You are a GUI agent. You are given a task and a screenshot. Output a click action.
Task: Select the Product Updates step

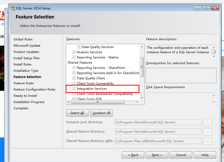point(26,52)
